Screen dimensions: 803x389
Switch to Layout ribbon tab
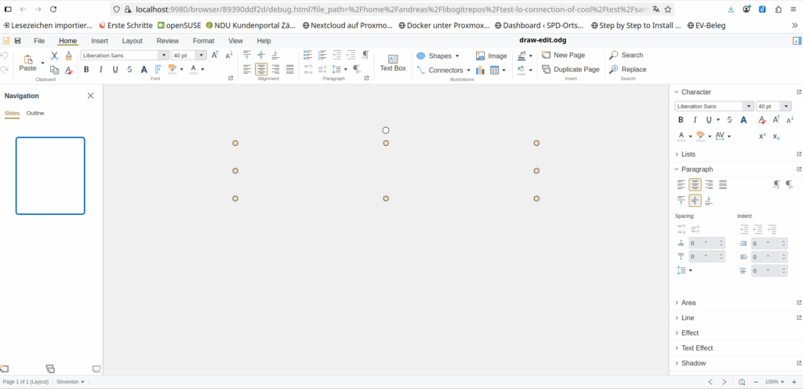pyautogui.click(x=132, y=41)
